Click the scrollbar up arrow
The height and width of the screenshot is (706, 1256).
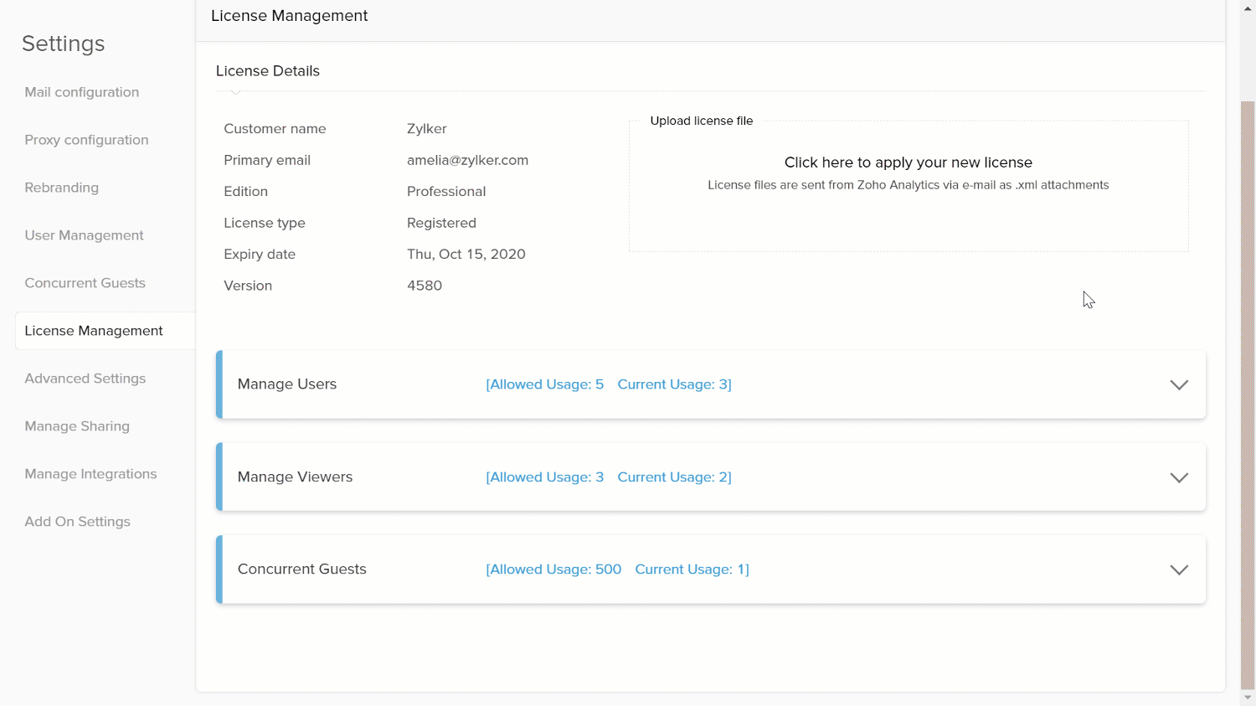(1248, 8)
